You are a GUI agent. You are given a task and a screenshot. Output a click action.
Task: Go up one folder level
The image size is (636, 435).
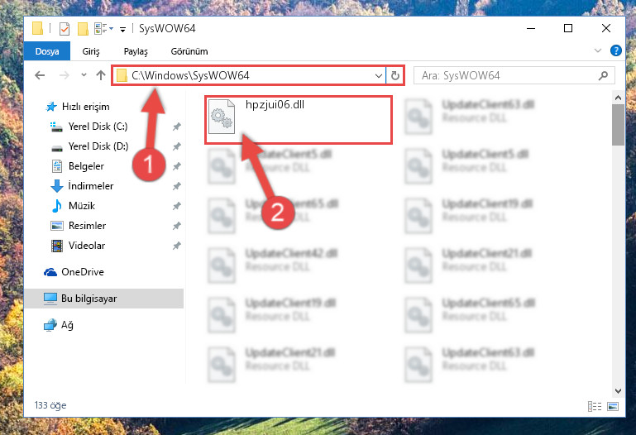101,75
